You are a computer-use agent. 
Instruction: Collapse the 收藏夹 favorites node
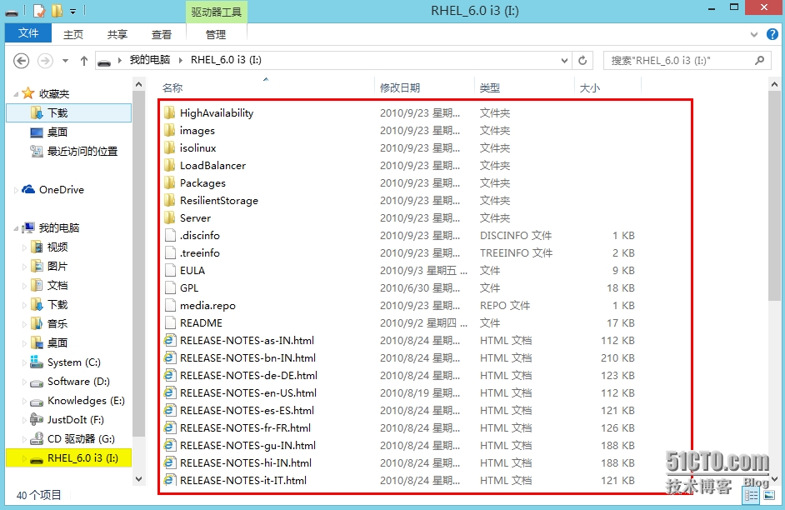click(17, 94)
